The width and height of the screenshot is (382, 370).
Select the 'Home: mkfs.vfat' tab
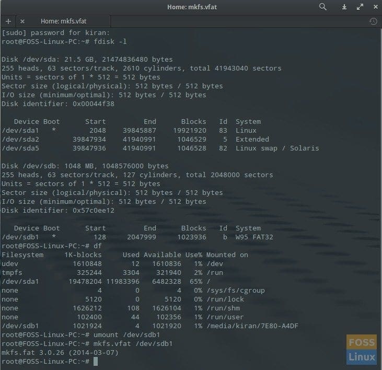point(63,21)
